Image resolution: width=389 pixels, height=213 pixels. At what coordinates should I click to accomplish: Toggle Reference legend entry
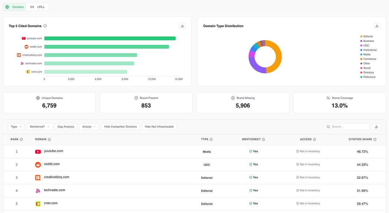pyautogui.click(x=368, y=77)
